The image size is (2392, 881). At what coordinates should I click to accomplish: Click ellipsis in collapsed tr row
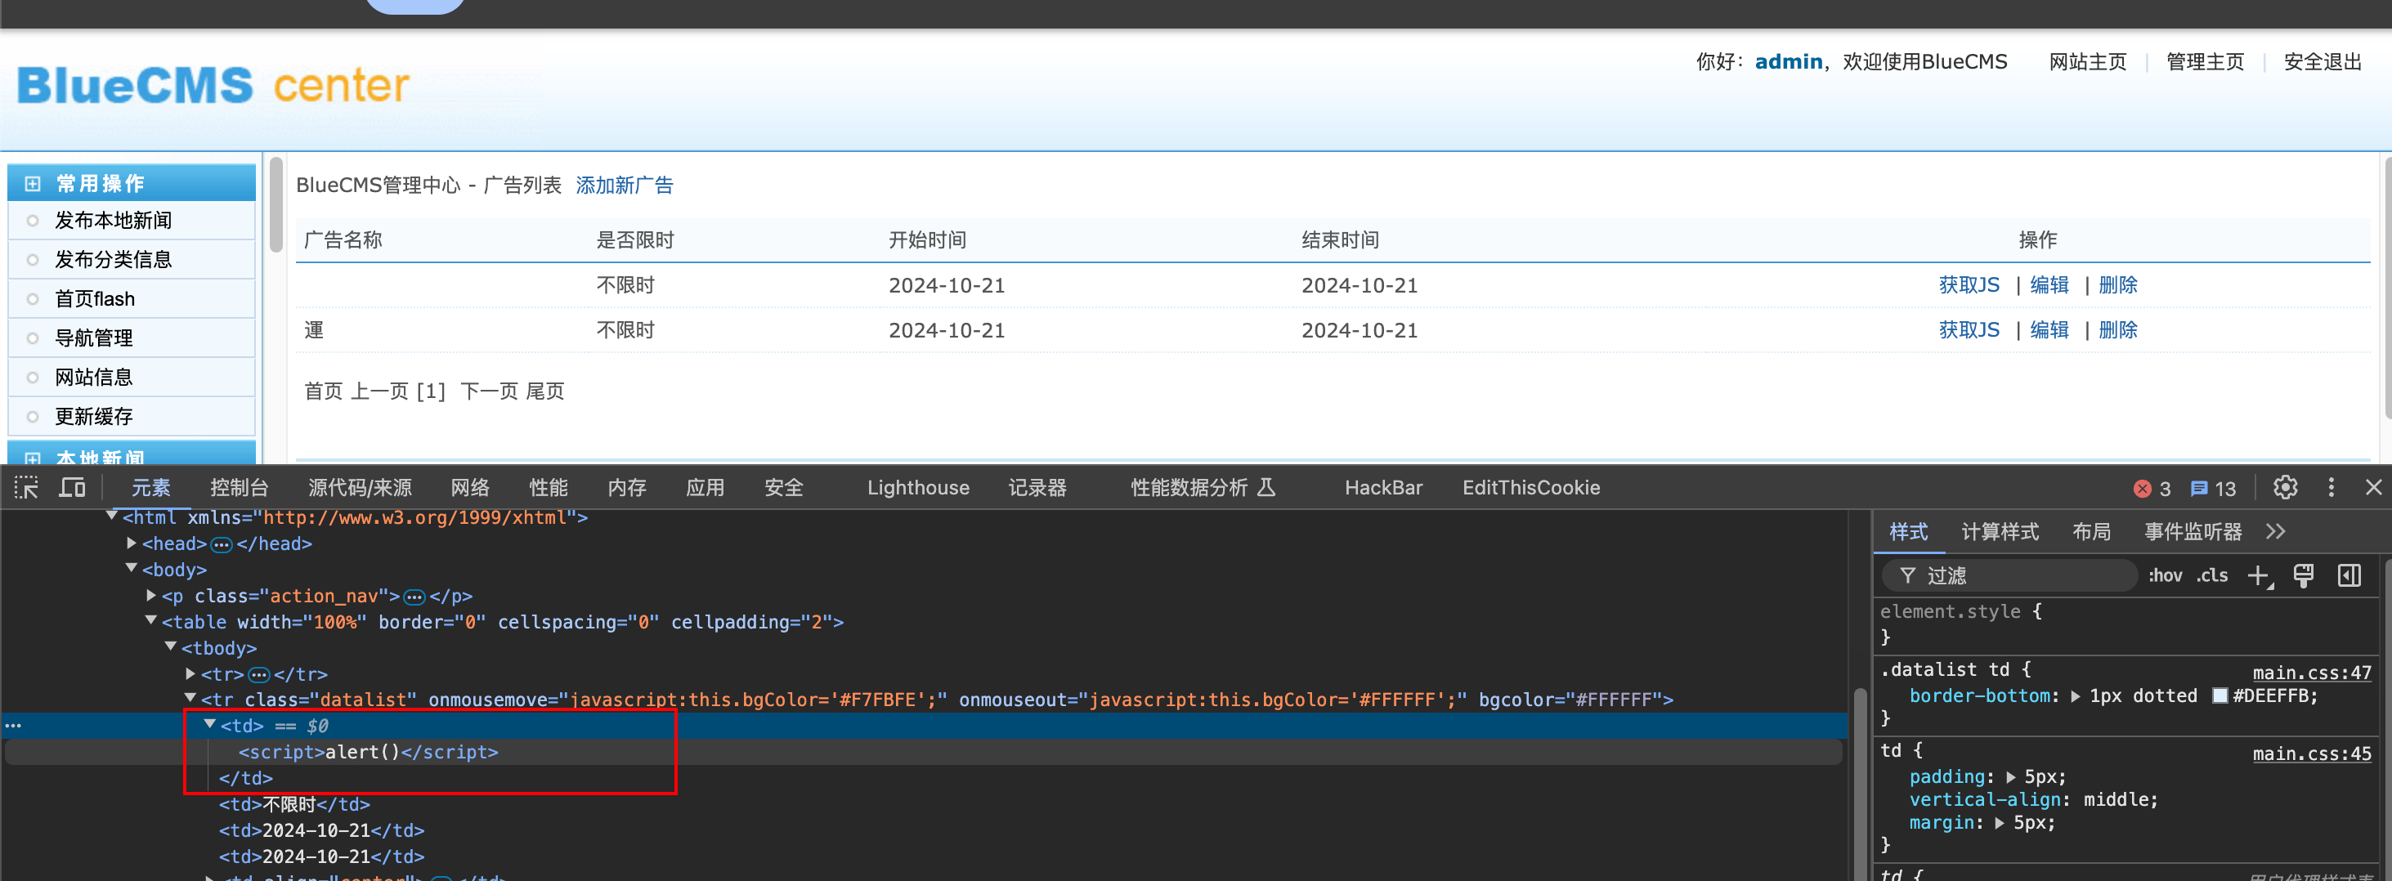click(259, 674)
